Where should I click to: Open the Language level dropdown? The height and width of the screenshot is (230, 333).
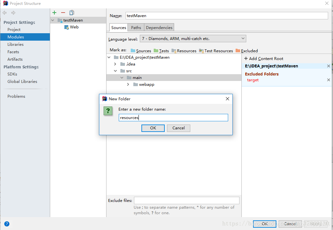(x=193, y=38)
